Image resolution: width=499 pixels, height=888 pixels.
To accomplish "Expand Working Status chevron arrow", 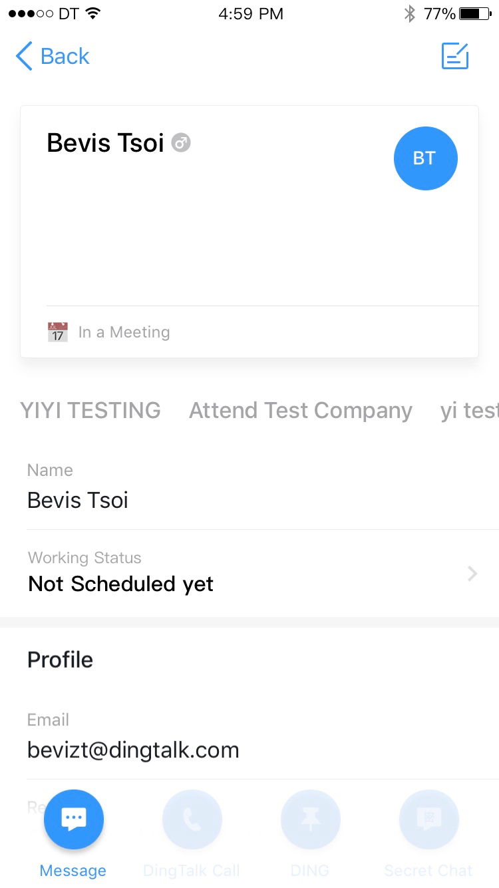I will (472, 574).
